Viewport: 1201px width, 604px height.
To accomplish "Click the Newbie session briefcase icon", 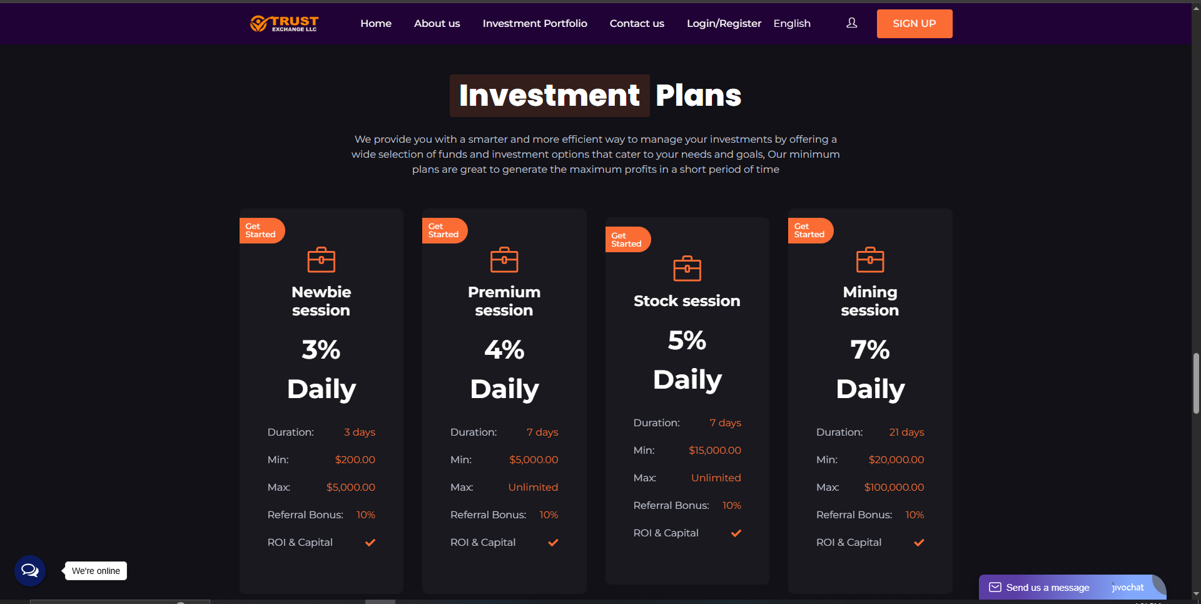I will 322,259.
